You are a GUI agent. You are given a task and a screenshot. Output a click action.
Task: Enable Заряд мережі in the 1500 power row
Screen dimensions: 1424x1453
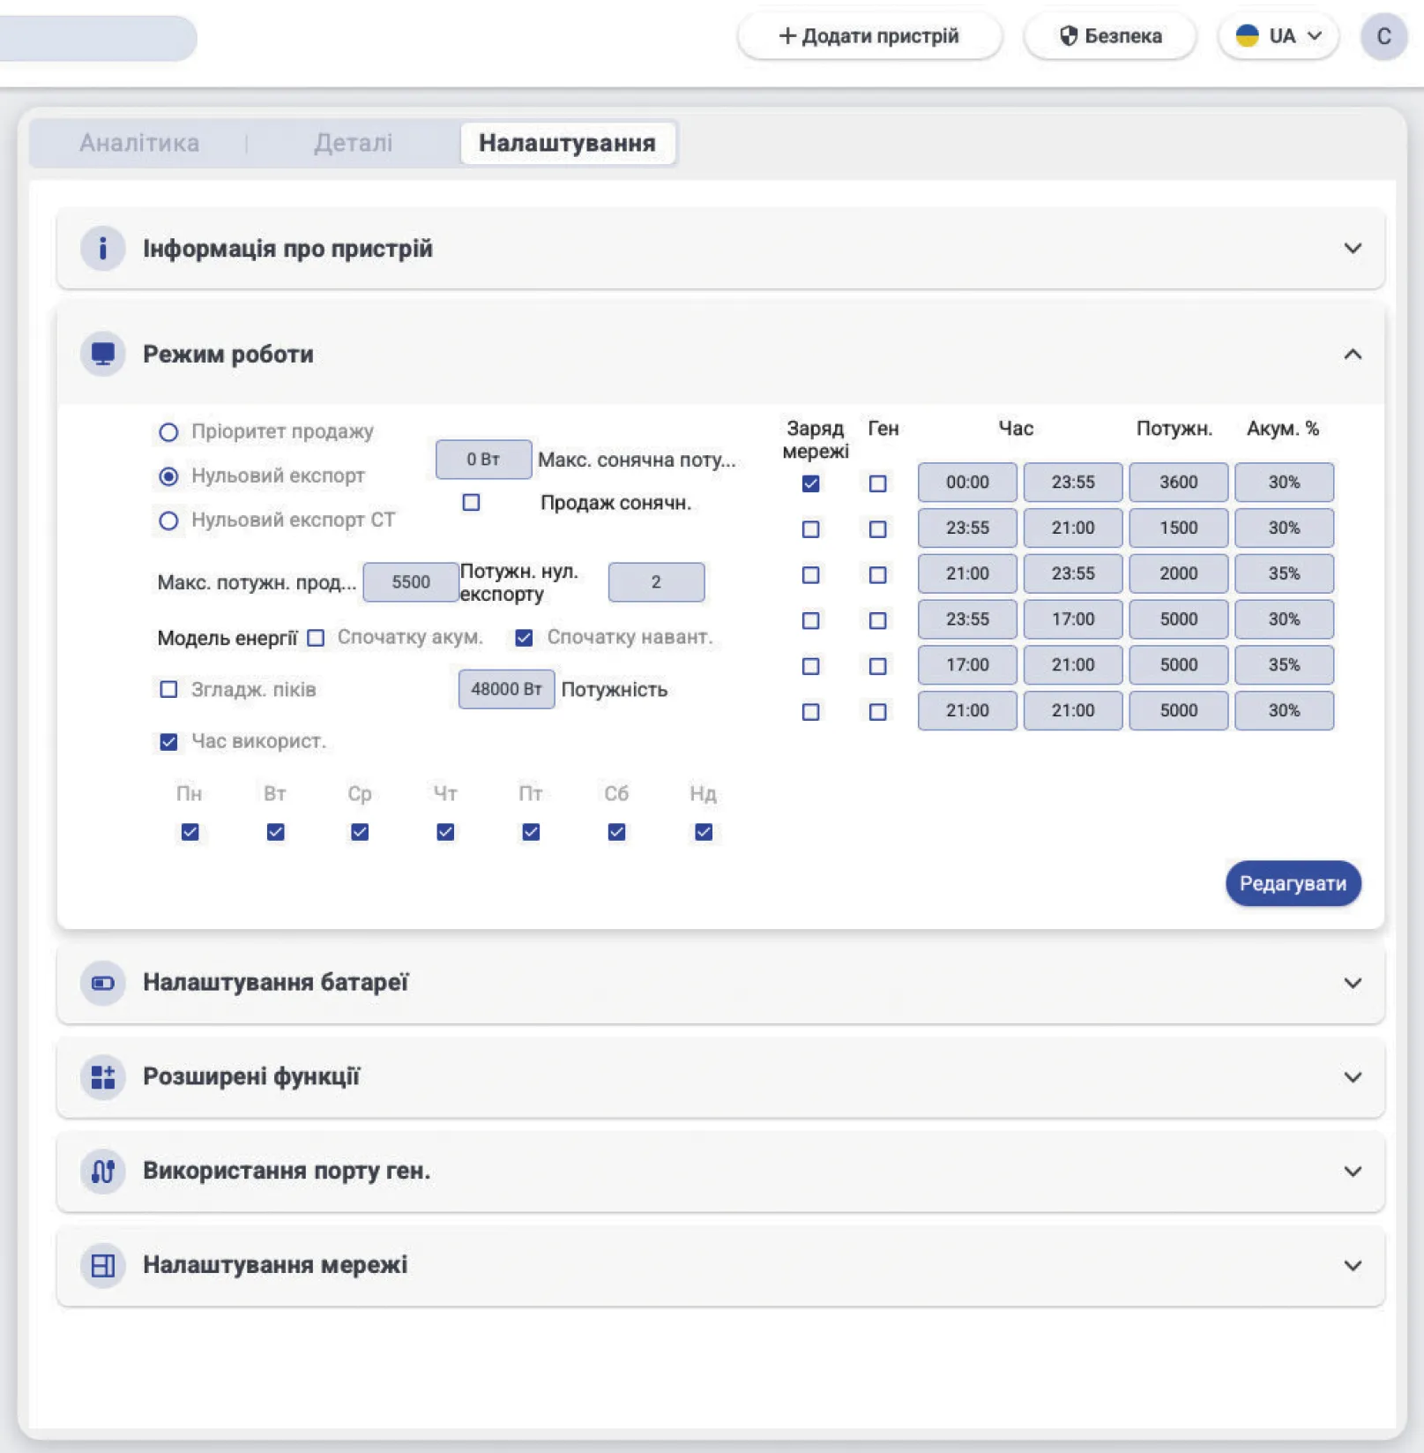[811, 529]
